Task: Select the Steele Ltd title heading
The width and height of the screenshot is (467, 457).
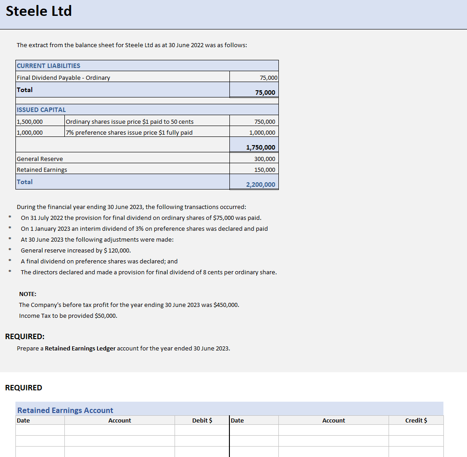Action: pos(39,11)
